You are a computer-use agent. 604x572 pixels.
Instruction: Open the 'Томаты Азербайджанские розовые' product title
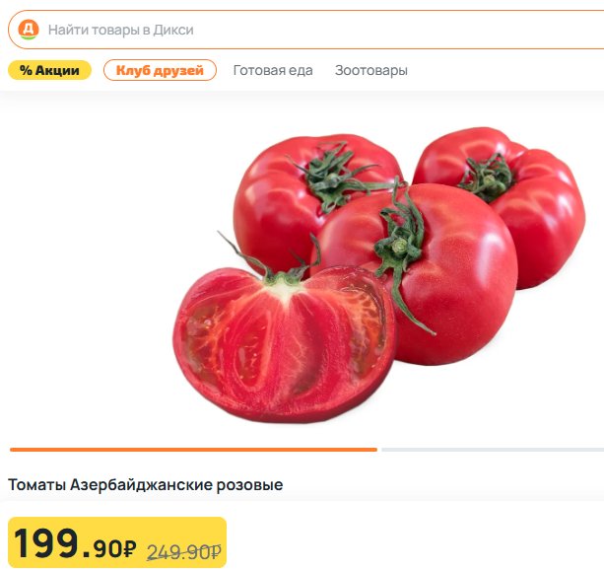click(x=145, y=484)
